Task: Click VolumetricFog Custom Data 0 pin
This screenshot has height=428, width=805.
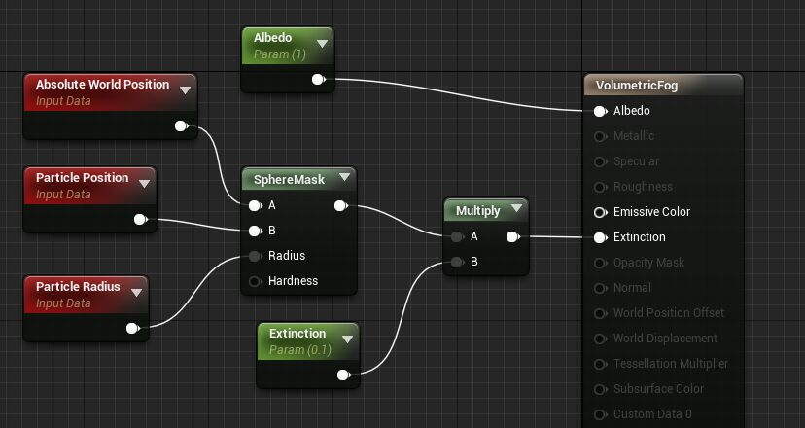Action: (x=600, y=414)
